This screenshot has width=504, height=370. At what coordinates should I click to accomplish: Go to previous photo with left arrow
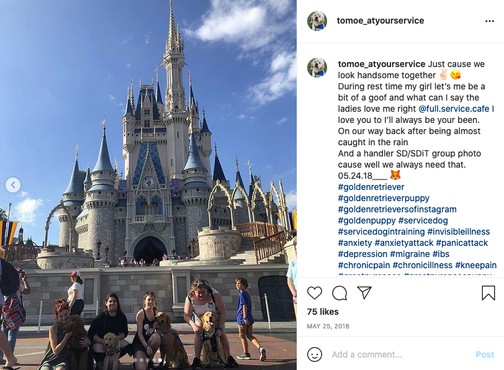coord(13,185)
